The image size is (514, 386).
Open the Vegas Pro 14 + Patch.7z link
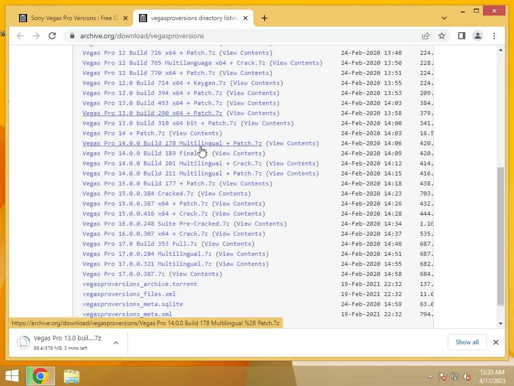(123, 133)
